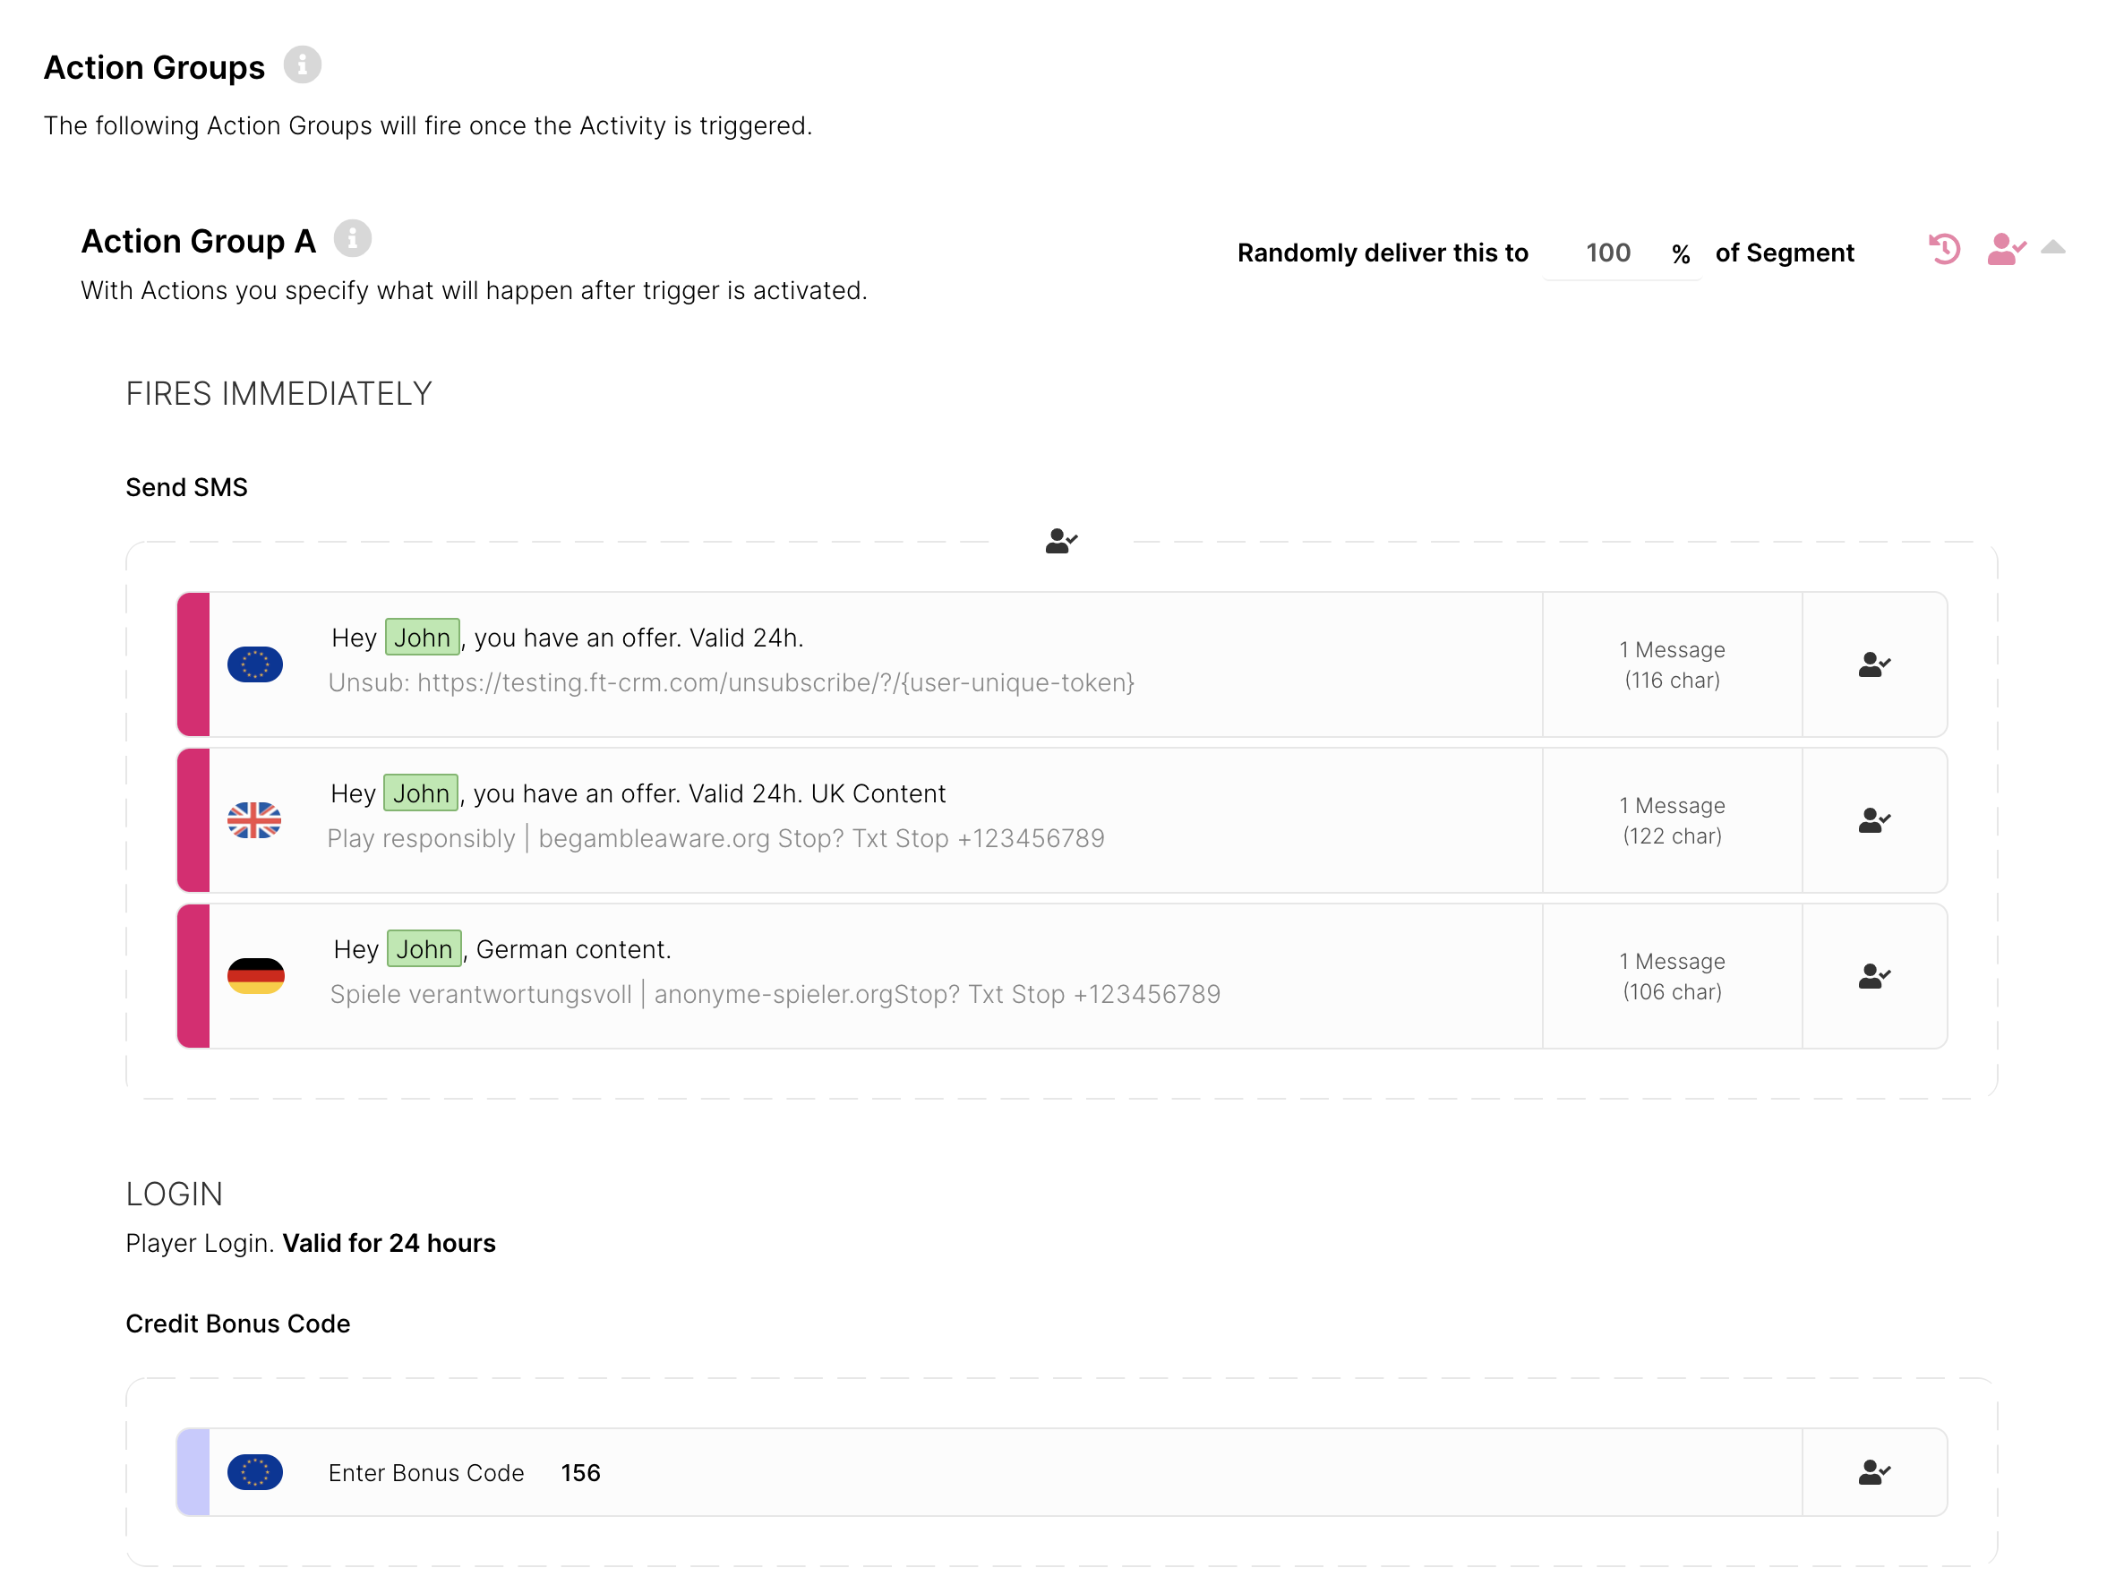Image resolution: width=2124 pixels, height=1585 pixels.
Task: Select the EU flag on first SMS row
Action: click(255, 664)
